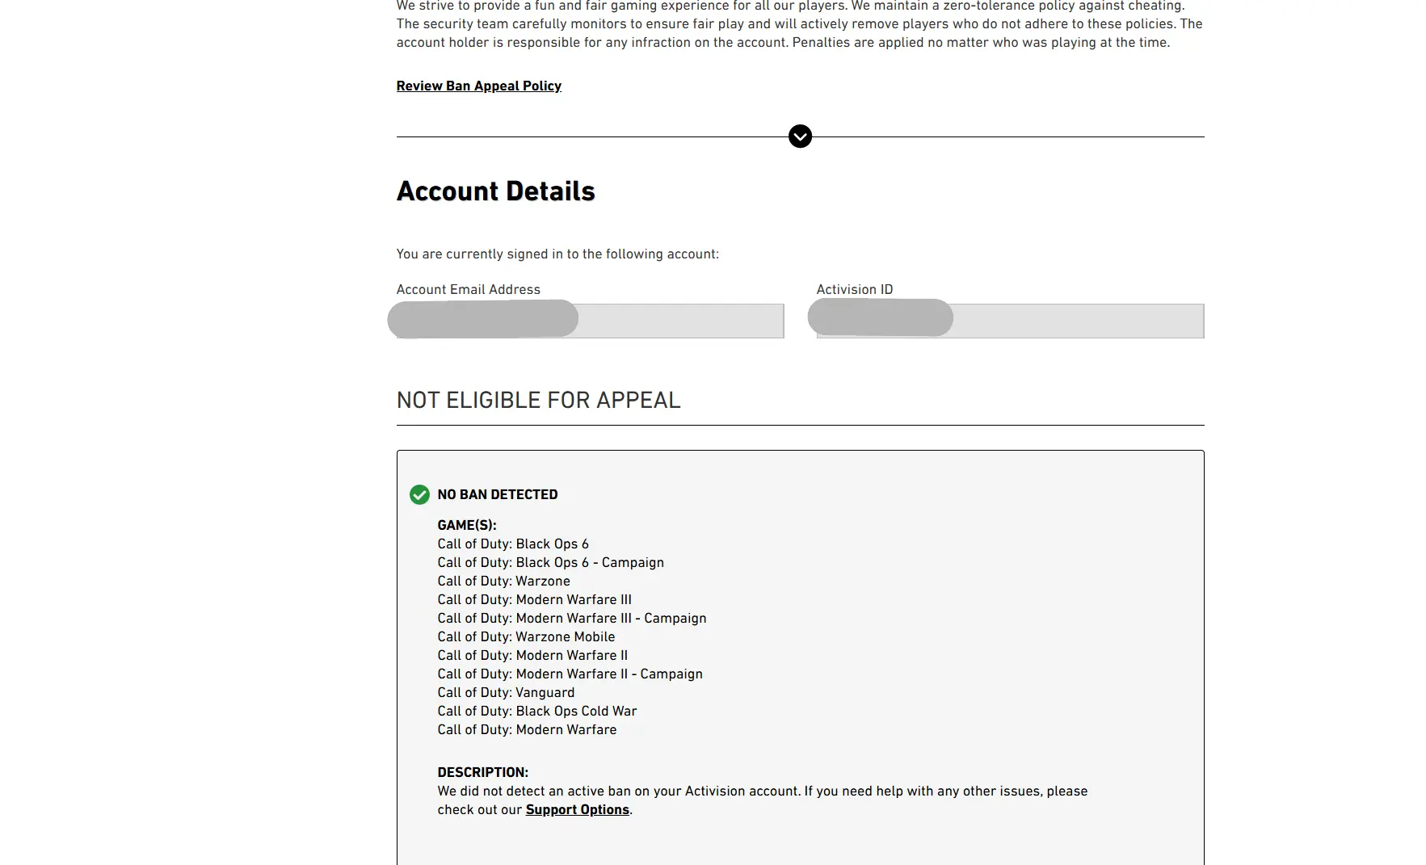Screen dimensions: 1426x865
Task: Click the 'Call of Duty: Black Ops 6' entry
Action: click(x=513, y=544)
